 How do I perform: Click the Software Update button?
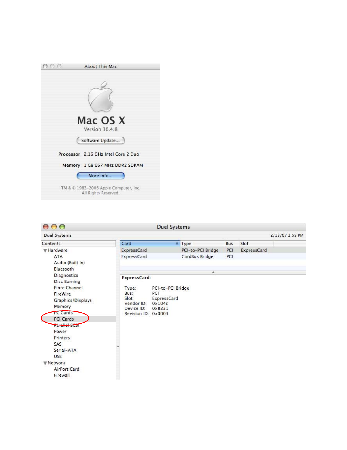[101, 141]
